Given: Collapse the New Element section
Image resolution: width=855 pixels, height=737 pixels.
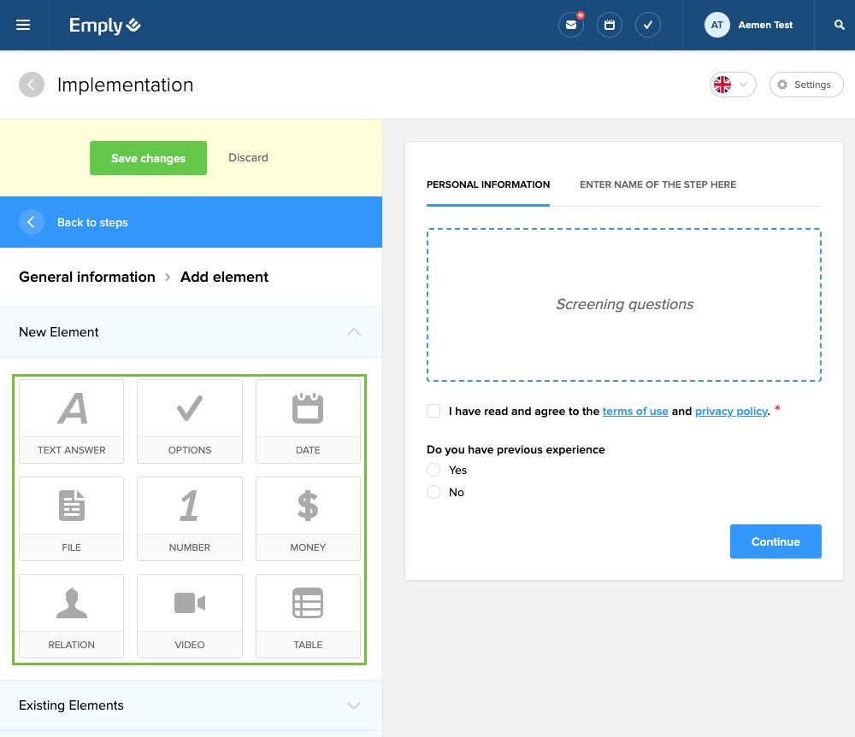Looking at the screenshot, I should tap(353, 332).
